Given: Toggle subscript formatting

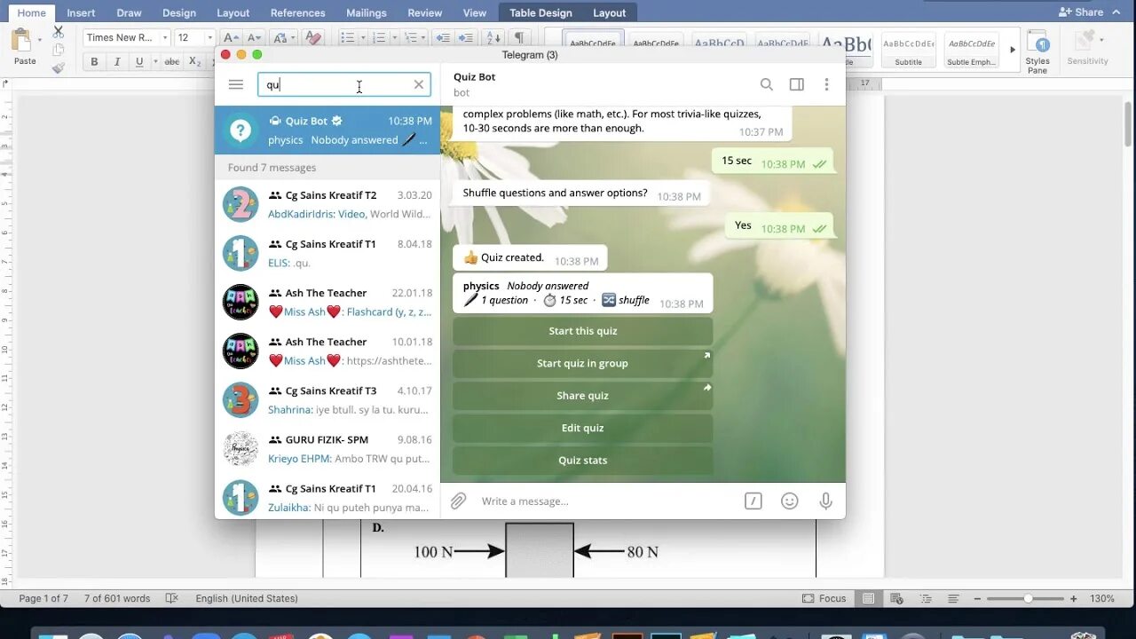Looking at the screenshot, I should click(195, 61).
